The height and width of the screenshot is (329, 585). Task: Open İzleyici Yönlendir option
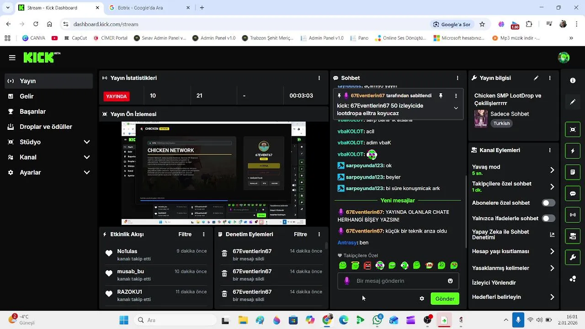494,283
